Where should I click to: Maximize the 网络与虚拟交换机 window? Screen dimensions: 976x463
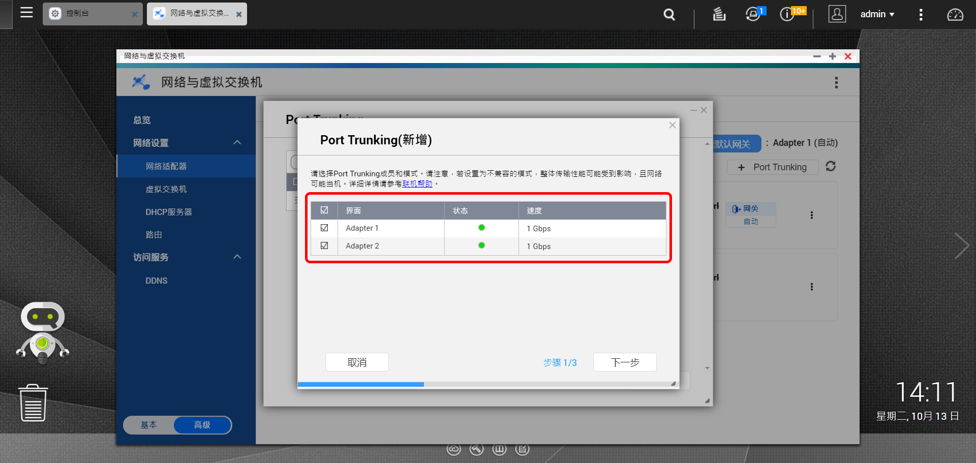coord(832,56)
